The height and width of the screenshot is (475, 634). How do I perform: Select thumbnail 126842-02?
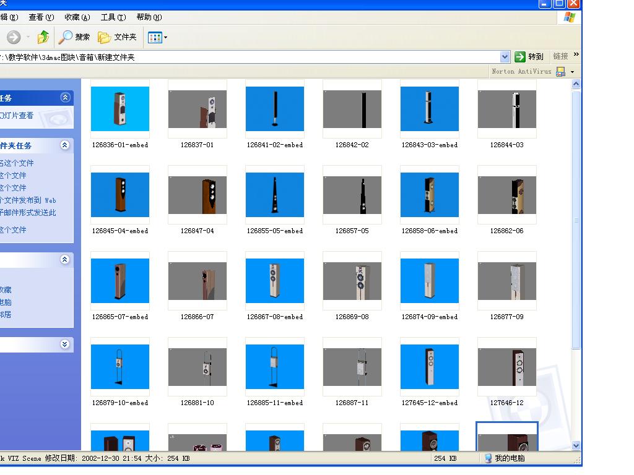(x=352, y=109)
